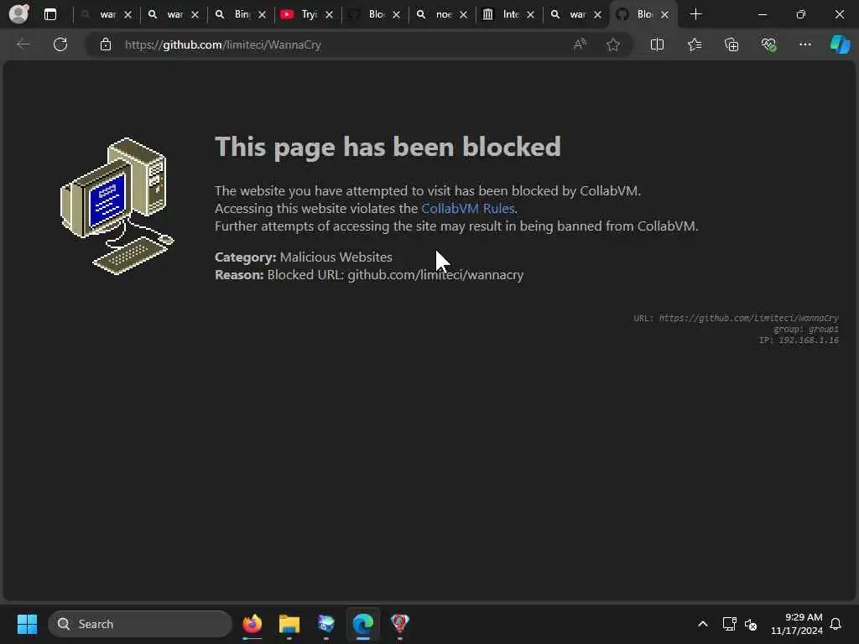Viewport: 859px width, 644px height.
Task: Open the Windows Start menu
Action: (27, 624)
